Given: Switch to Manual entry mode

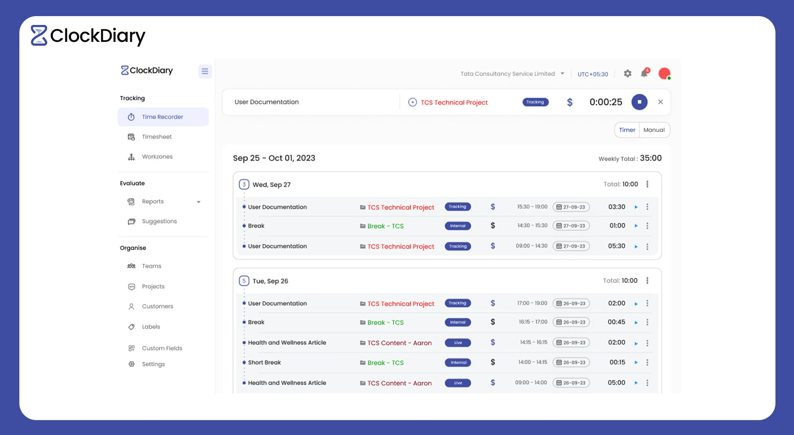Looking at the screenshot, I should coord(654,130).
